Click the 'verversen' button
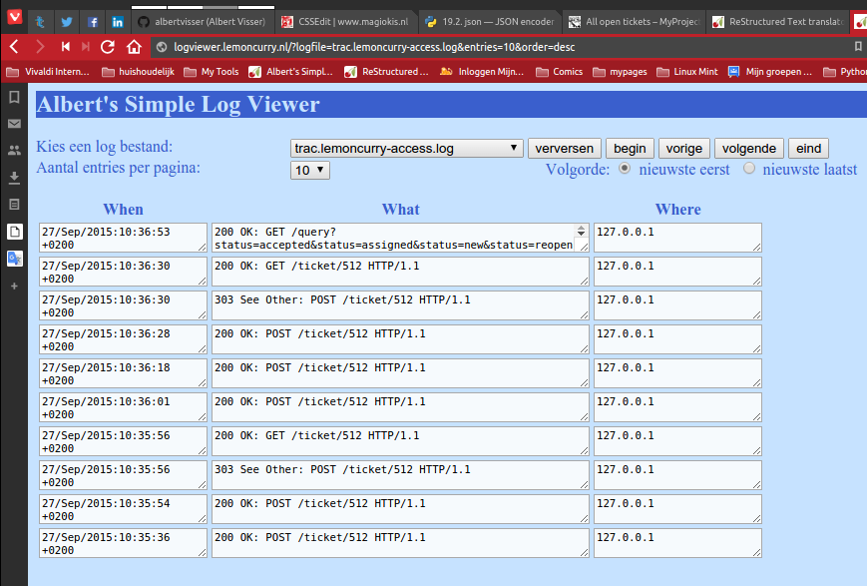The width and height of the screenshot is (867, 586). coord(564,149)
